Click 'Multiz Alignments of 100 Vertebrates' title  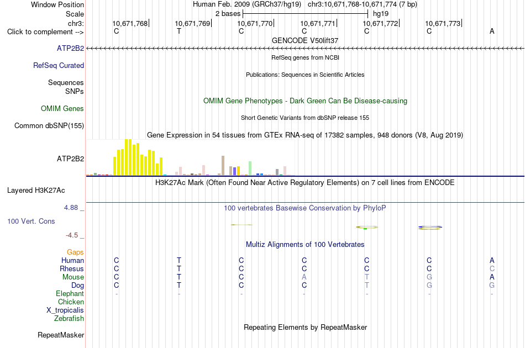pos(305,245)
